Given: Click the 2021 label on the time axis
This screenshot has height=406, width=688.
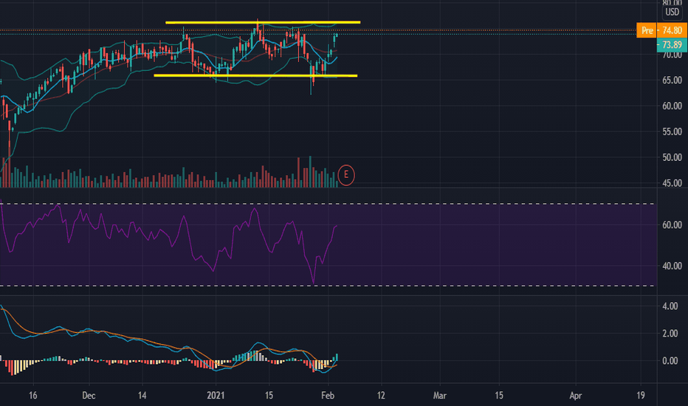Looking at the screenshot, I should (x=216, y=396).
